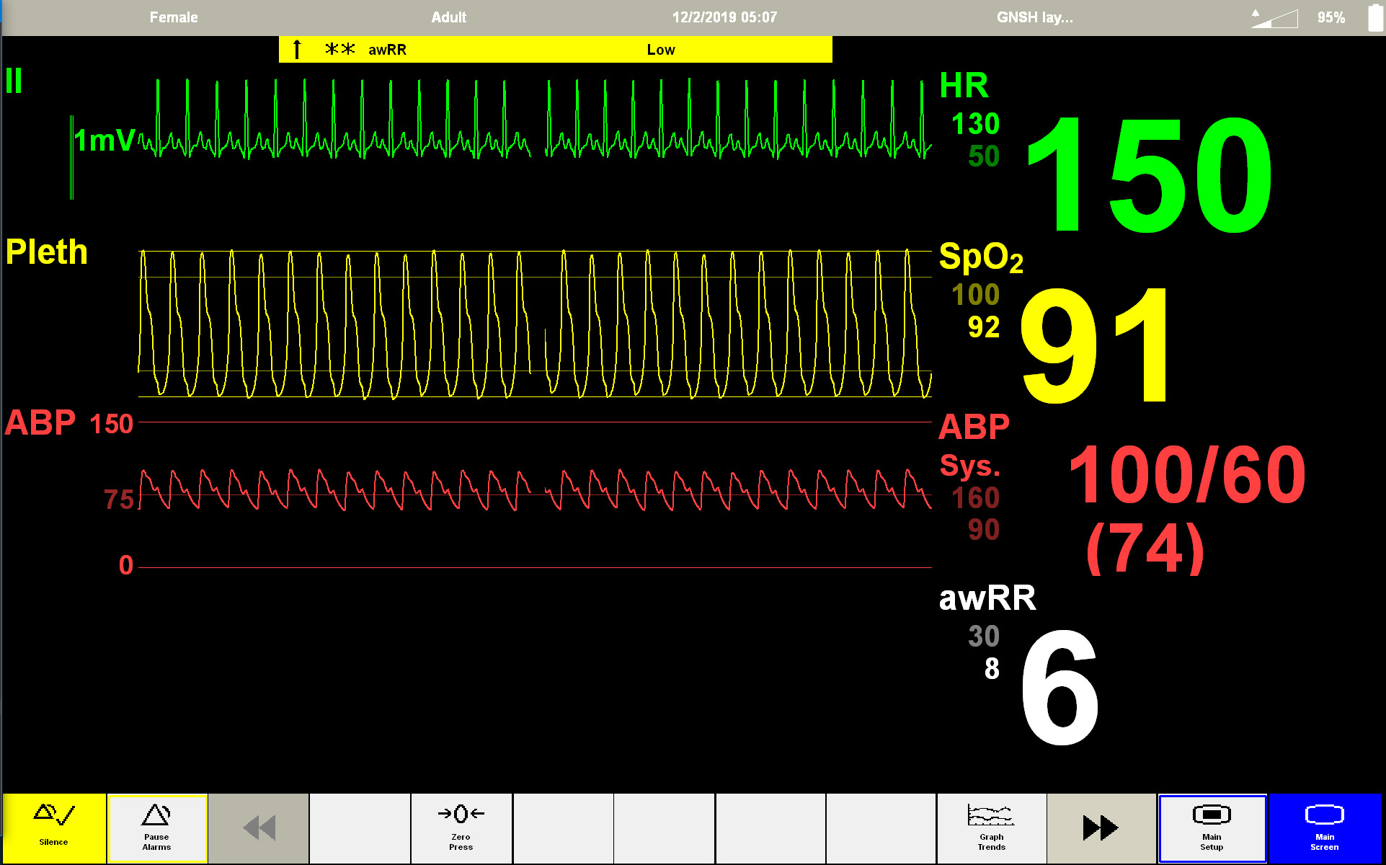Click the network signal strength indicator

coord(1274,18)
